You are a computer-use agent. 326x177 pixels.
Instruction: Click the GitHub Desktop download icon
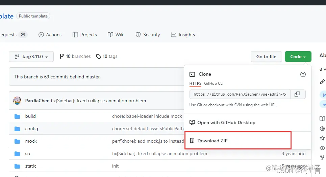point(192,122)
